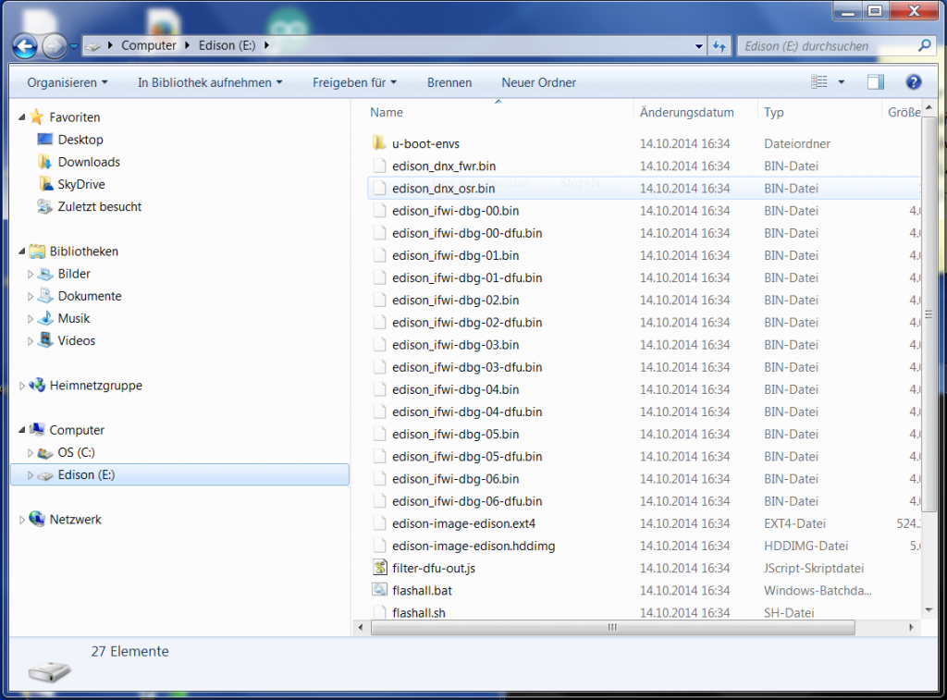Screen dimensions: 947x700
Task: Open the breadcrumb arrow after Computer
Action: point(187,46)
